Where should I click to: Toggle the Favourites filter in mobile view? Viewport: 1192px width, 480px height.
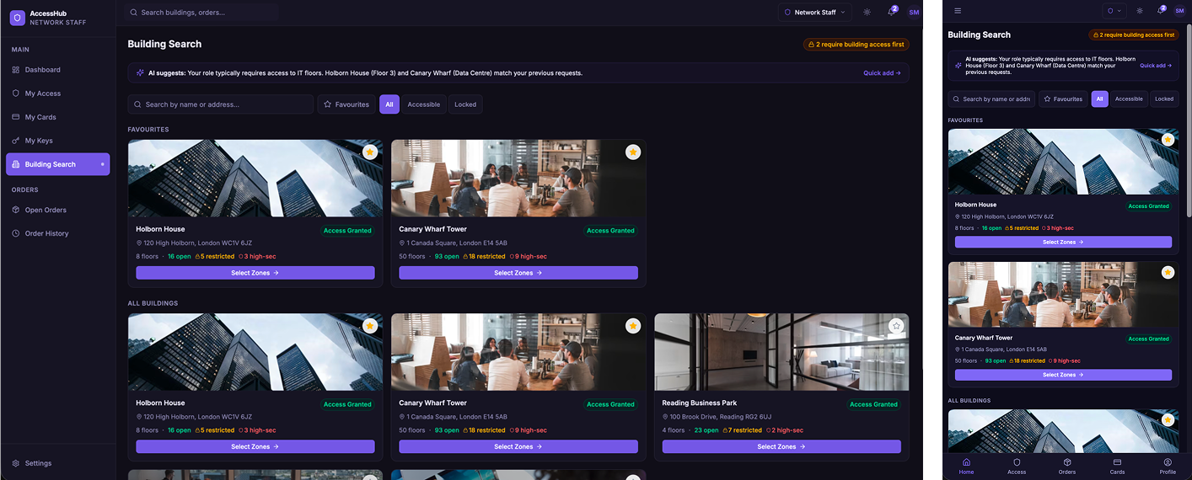(x=1063, y=99)
